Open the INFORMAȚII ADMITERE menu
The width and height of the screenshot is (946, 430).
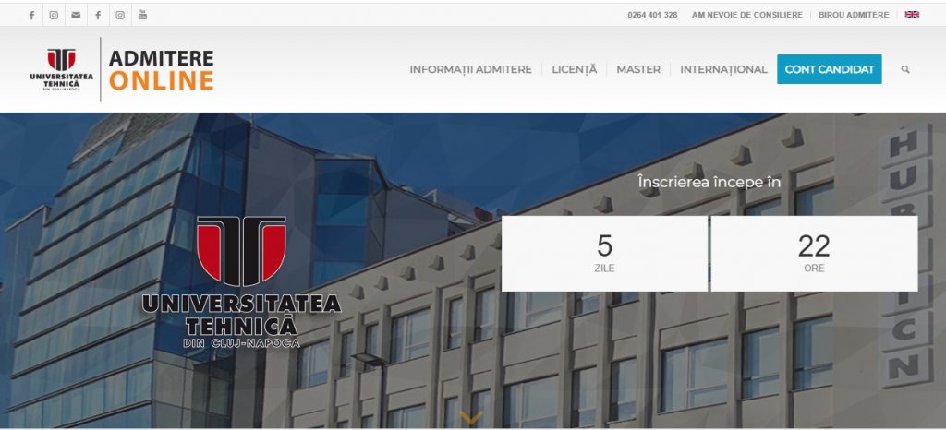point(470,69)
